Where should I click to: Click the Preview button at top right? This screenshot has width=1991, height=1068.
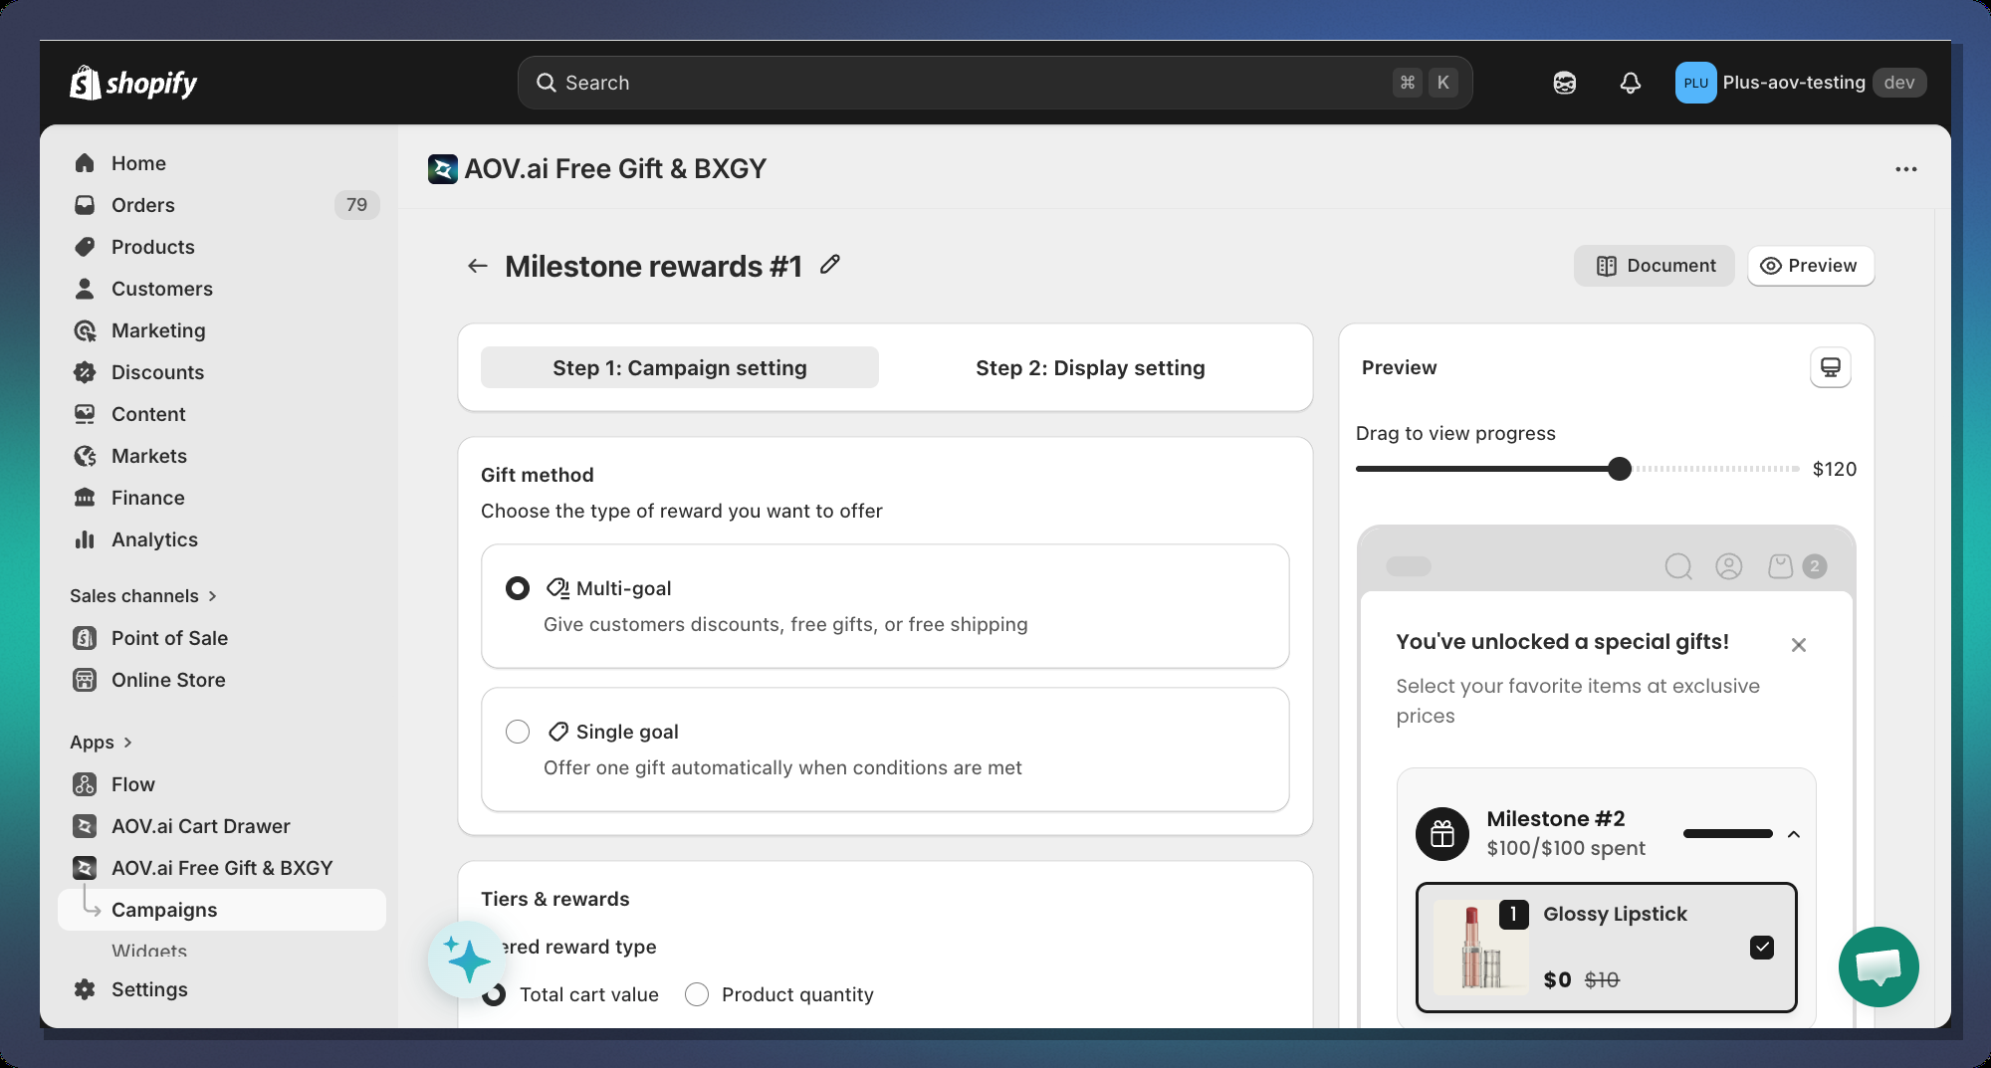coord(1810,266)
